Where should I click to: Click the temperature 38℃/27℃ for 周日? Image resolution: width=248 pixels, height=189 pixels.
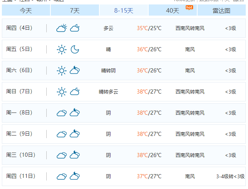click(149, 92)
